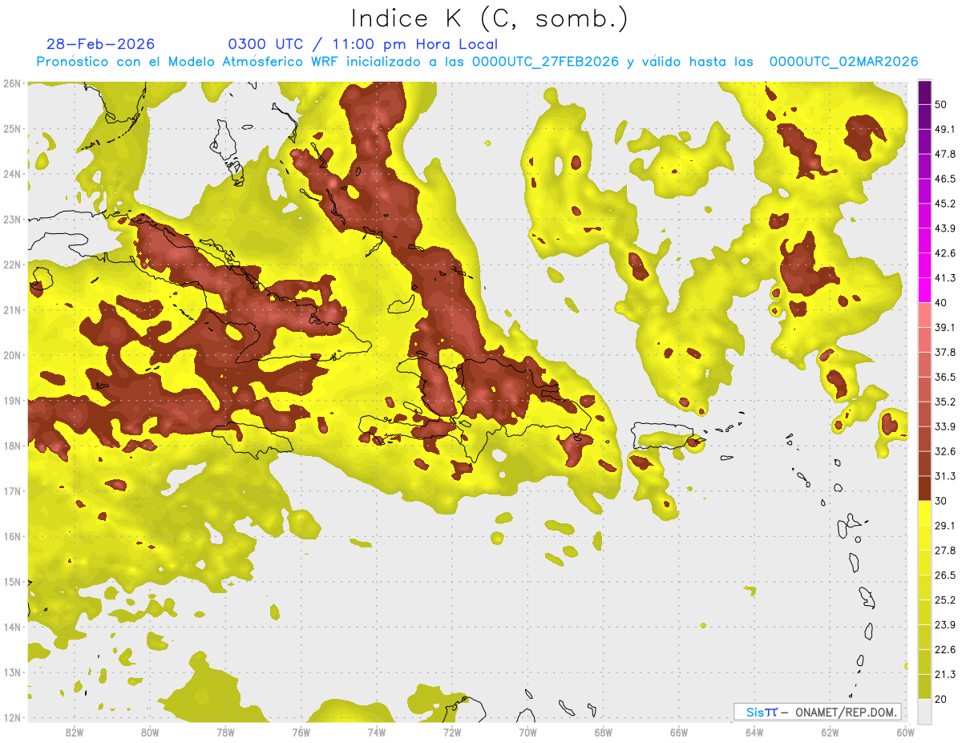
Task: Click the "62W" longitude label
Action: (830, 732)
